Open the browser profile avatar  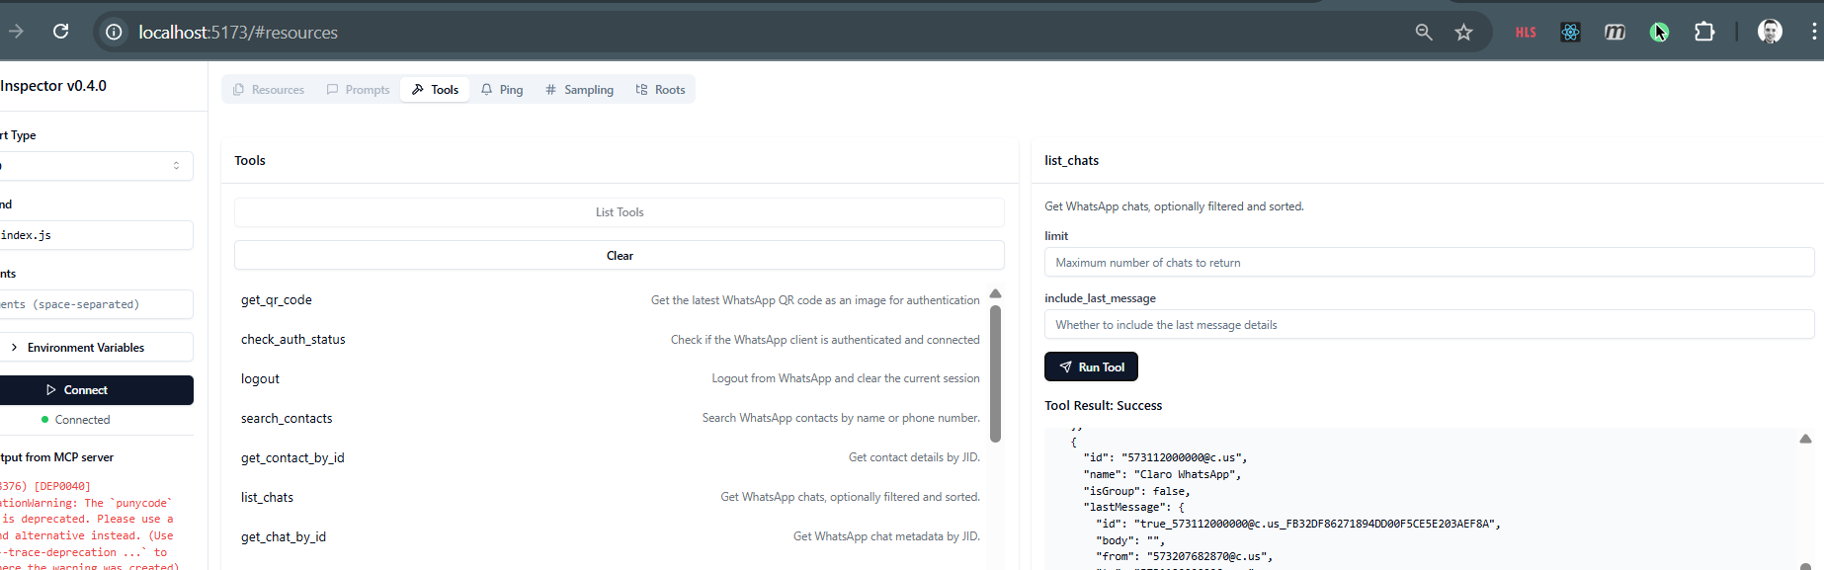point(1770,32)
